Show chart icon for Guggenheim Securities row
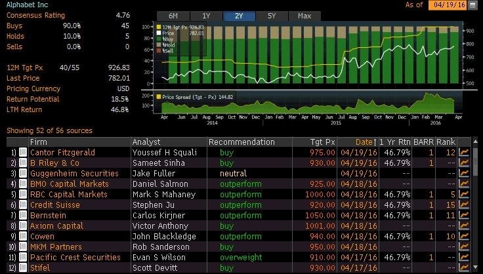 463,173
